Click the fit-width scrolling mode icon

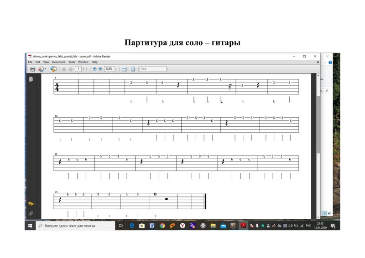coord(125,69)
